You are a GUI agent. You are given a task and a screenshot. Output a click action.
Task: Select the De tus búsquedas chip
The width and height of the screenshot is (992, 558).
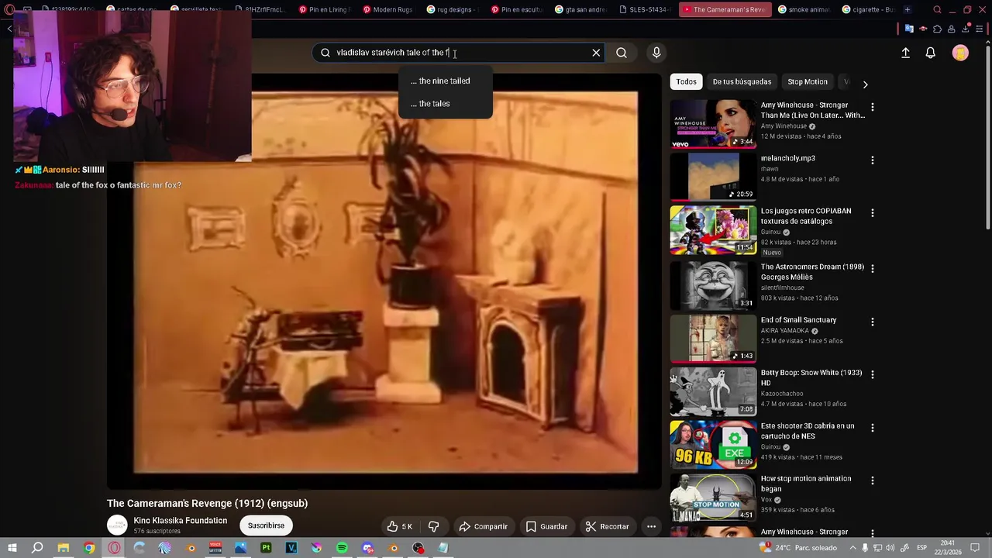click(742, 81)
